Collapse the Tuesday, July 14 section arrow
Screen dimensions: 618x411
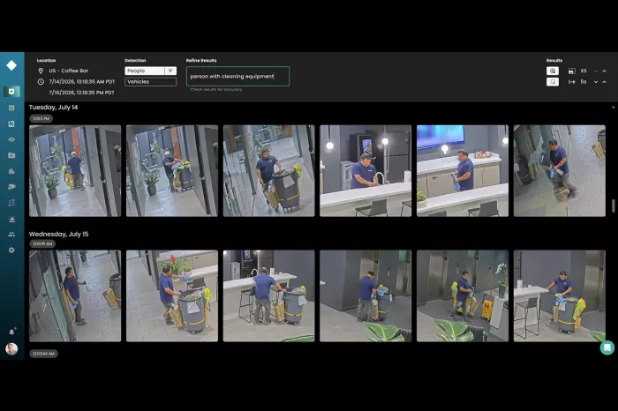[x=613, y=107]
